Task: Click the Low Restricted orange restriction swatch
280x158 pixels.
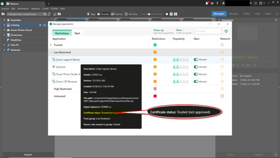Action: 155,52
